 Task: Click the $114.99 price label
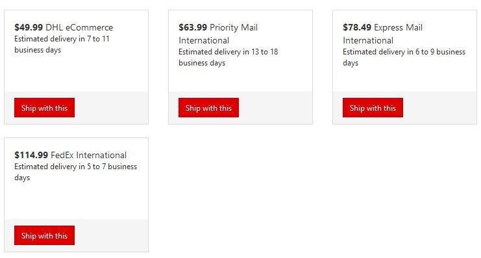(31, 155)
